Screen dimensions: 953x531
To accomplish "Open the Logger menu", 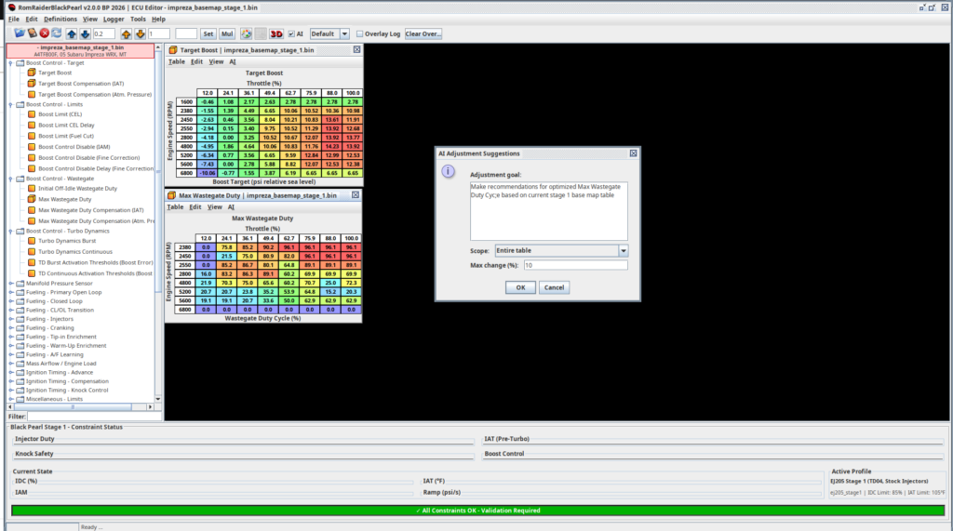I will 114,19.
